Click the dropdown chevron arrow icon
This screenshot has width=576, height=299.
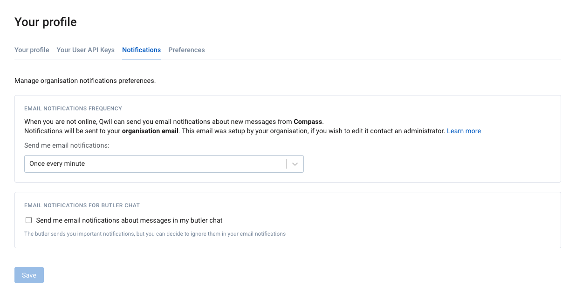[x=295, y=164]
